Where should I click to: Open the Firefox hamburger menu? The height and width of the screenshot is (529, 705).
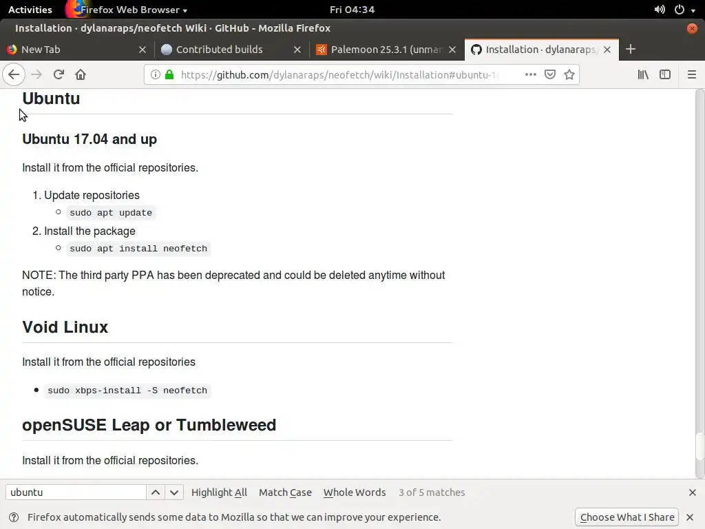click(691, 74)
